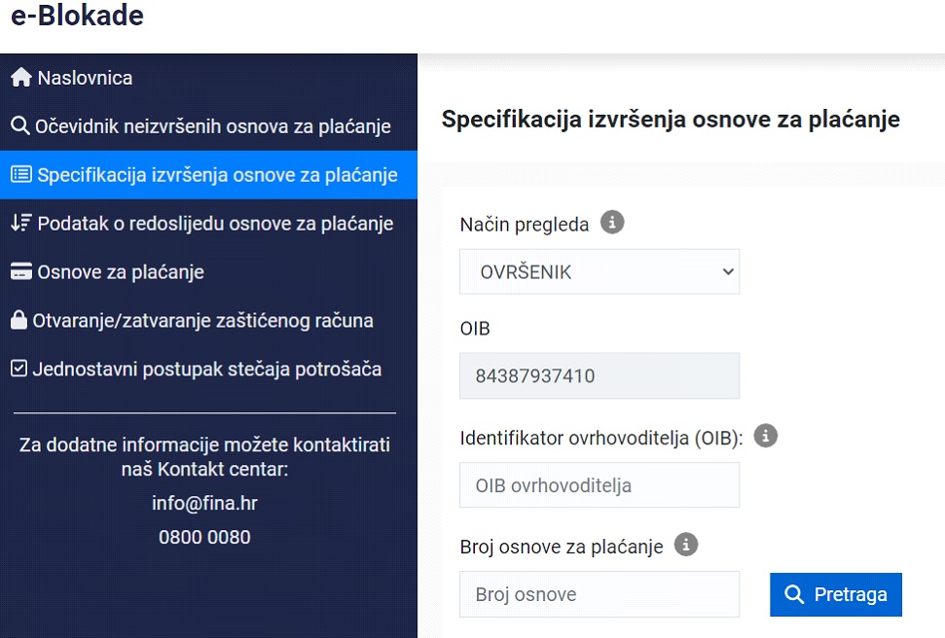Click the magnifier icon beside Očevidnik
This screenshot has height=638, width=945.
click(19, 126)
